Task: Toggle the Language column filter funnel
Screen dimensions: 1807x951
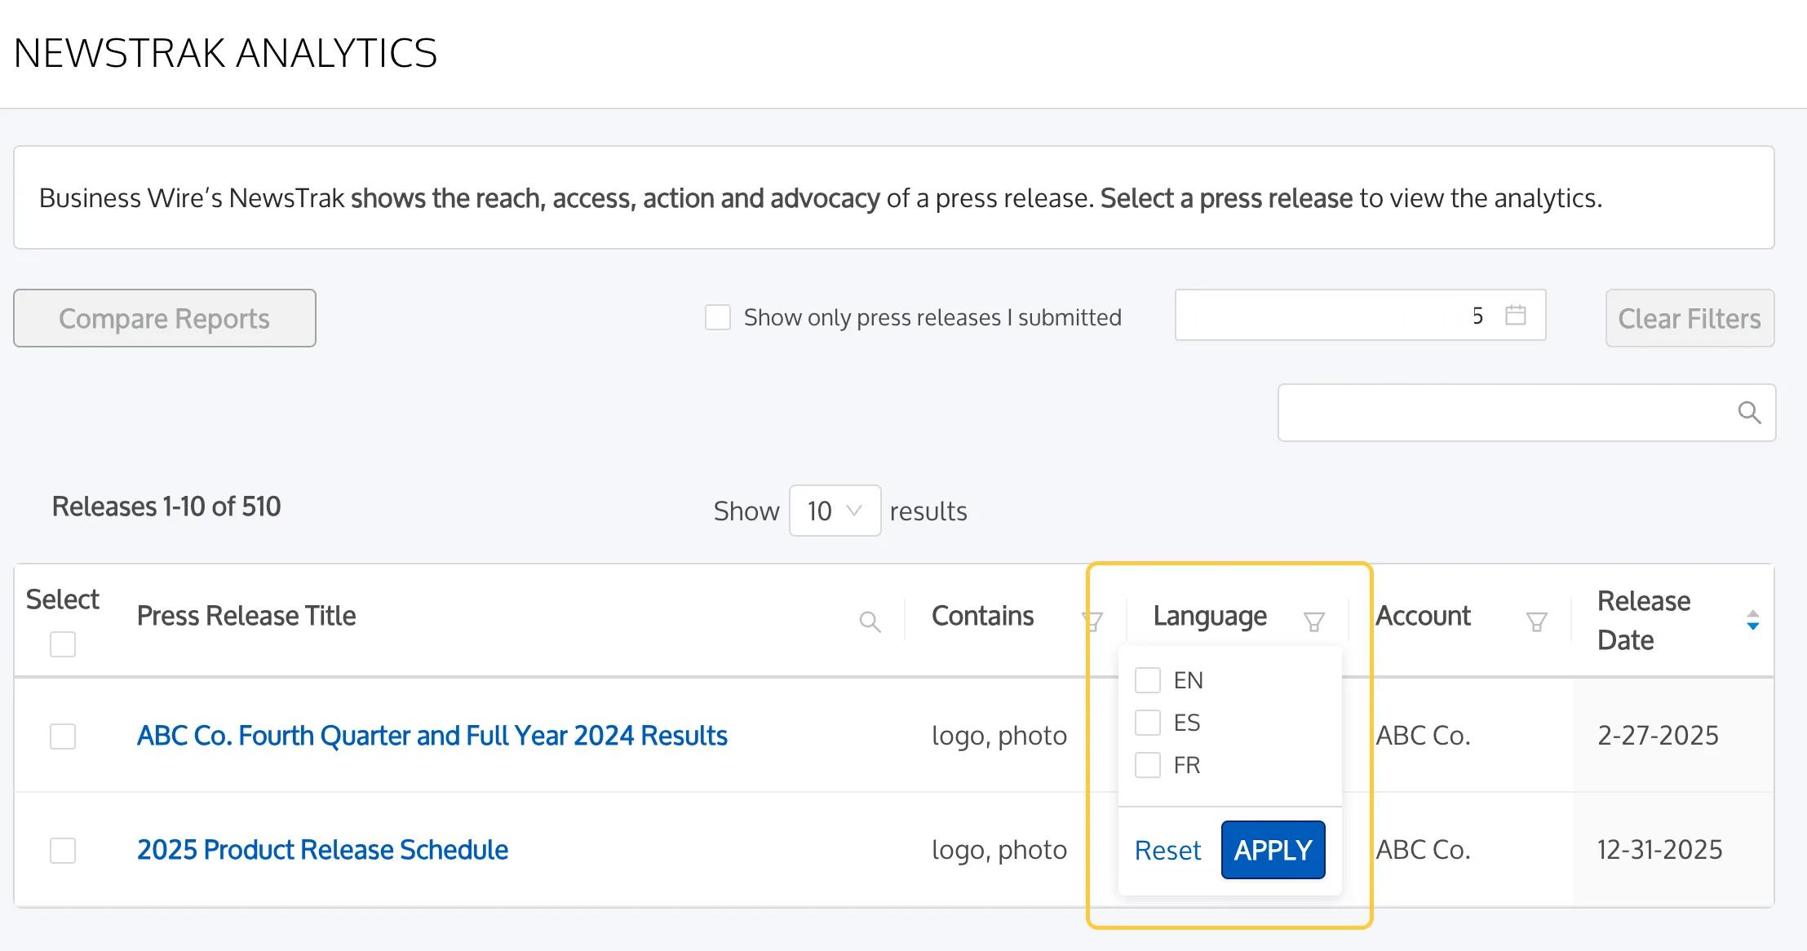Action: [1313, 622]
